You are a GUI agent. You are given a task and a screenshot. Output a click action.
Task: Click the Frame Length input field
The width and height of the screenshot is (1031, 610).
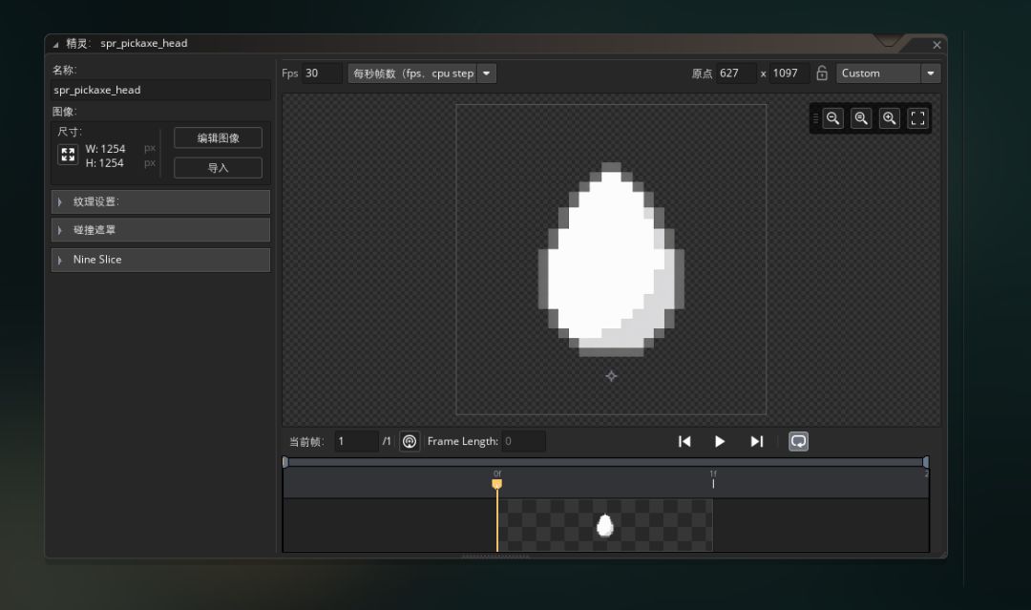click(x=524, y=441)
